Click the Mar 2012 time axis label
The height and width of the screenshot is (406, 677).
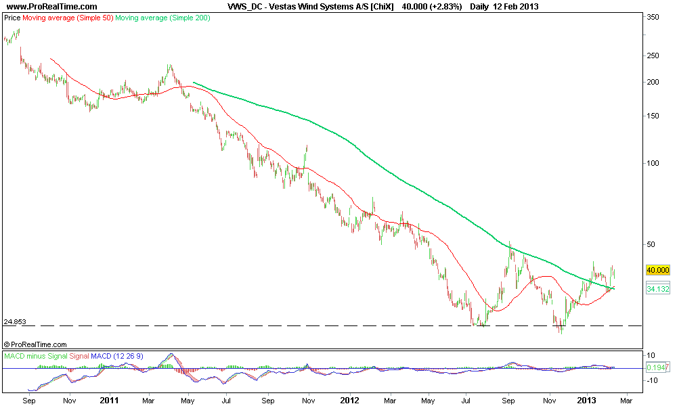pyautogui.click(x=390, y=401)
